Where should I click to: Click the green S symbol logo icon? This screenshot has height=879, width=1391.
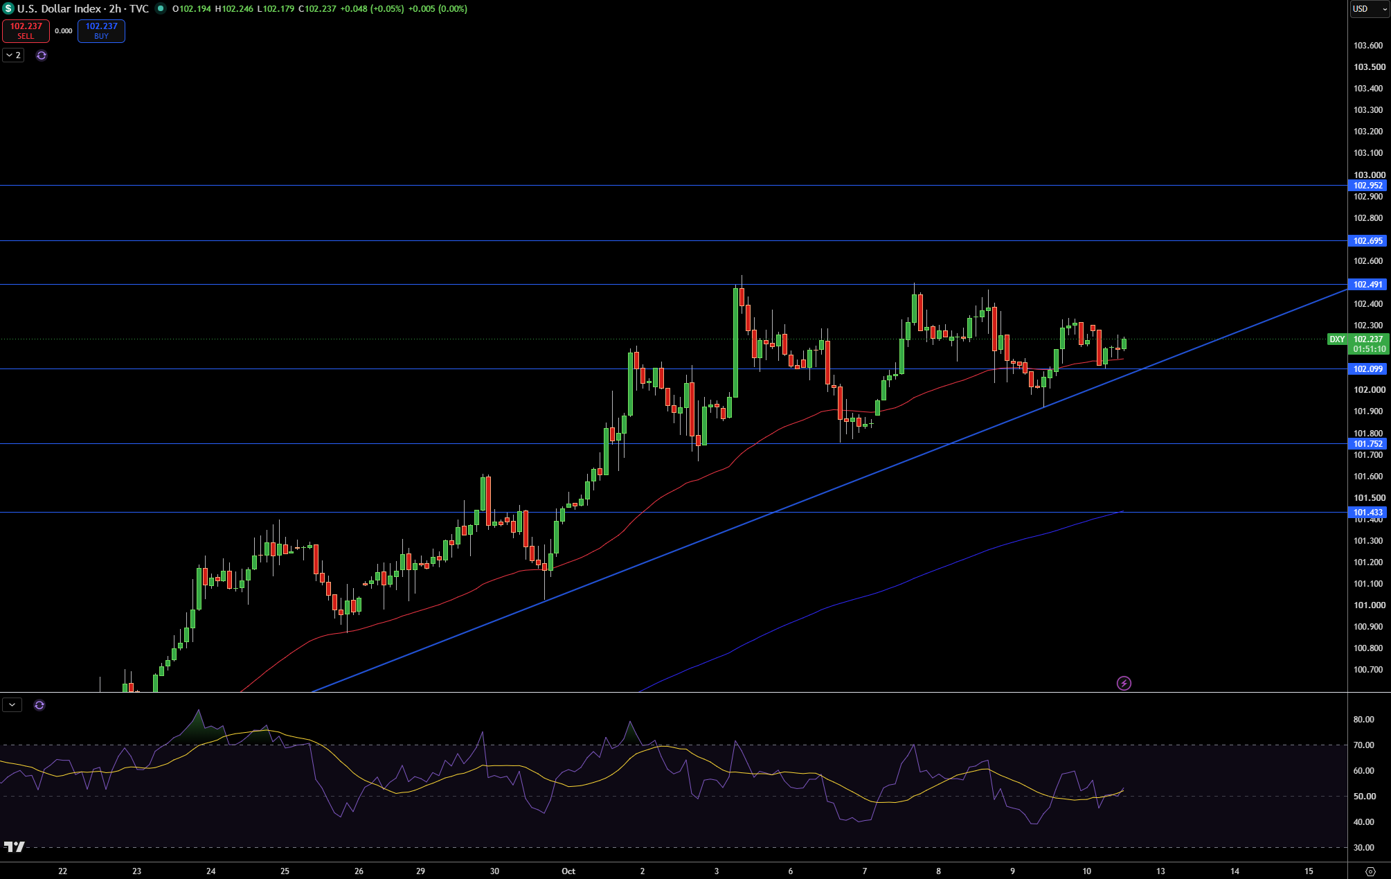tap(8, 8)
